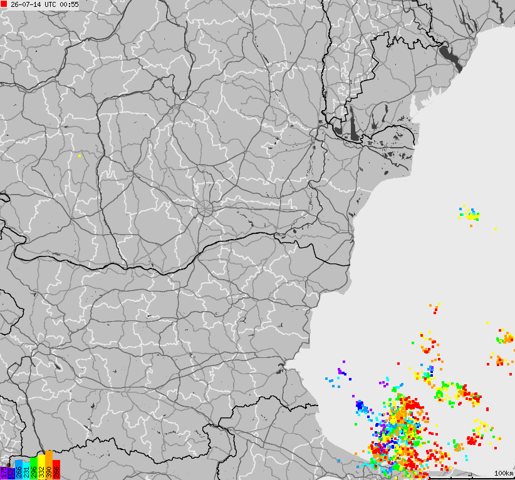
Task: Click the cyan legend bar labeled 231
Action: point(26,471)
